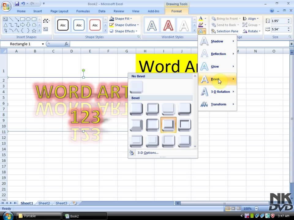Open the Windows Start menu
The height and width of the screenshot is (220, 294).
click(8, 216)
